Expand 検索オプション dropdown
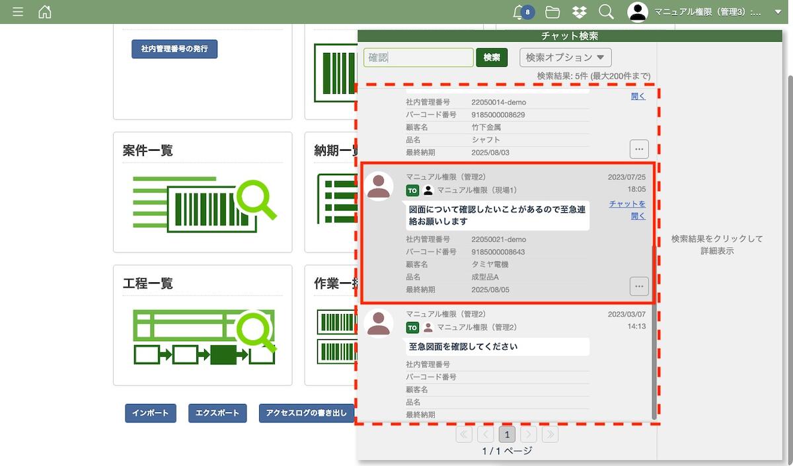 [x=565, y=58]
